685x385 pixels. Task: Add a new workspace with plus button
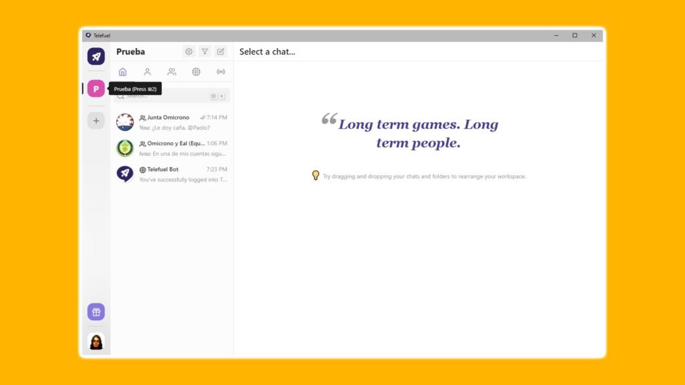pos(96,121)
